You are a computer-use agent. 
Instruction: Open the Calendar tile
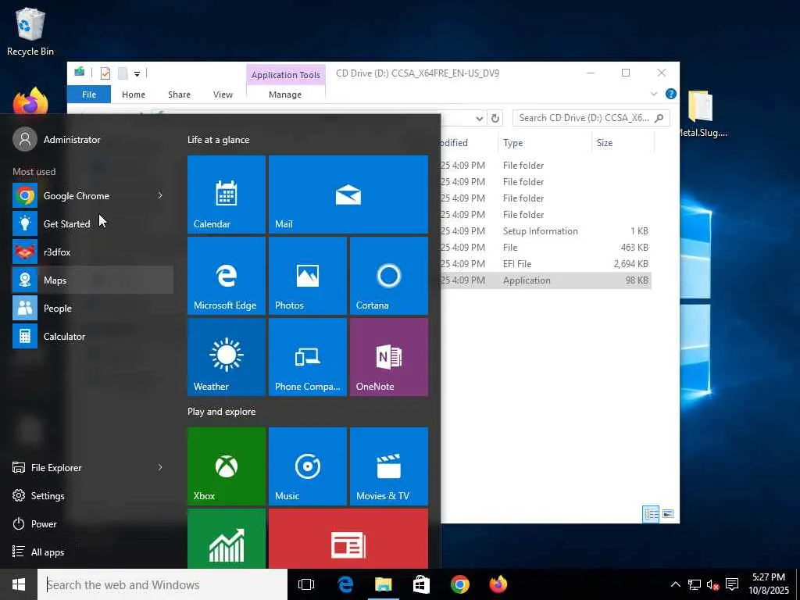point(226,195)
